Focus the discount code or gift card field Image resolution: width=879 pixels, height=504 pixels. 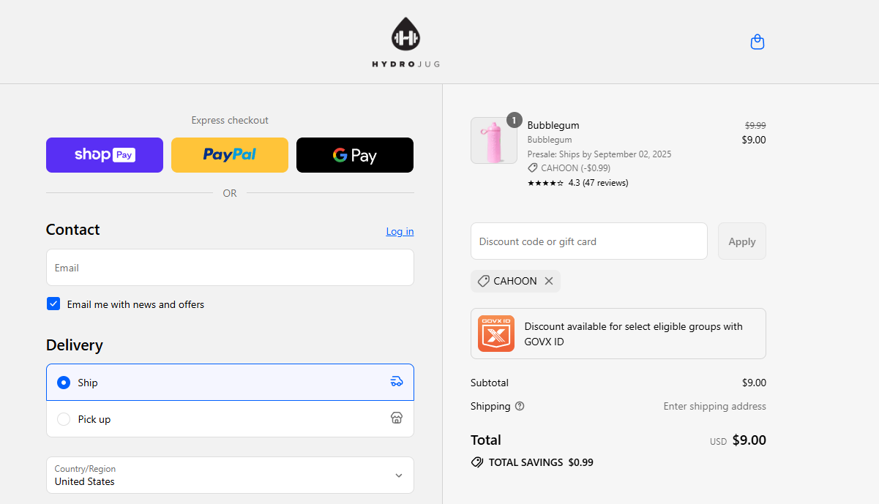(x=589, y=241)
